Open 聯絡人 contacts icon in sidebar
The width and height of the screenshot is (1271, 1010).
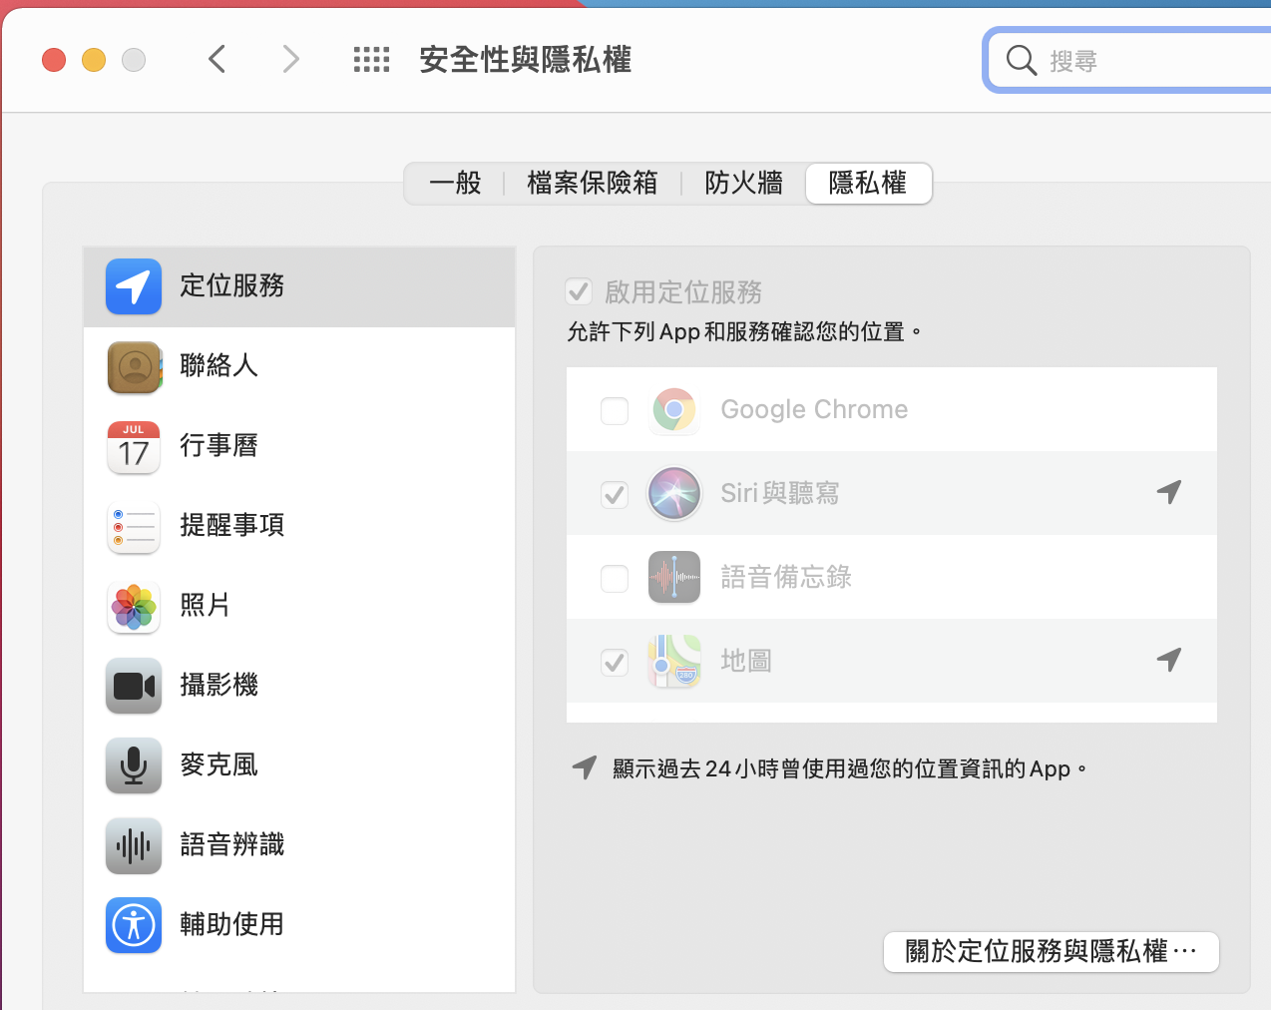pos(134,366)
